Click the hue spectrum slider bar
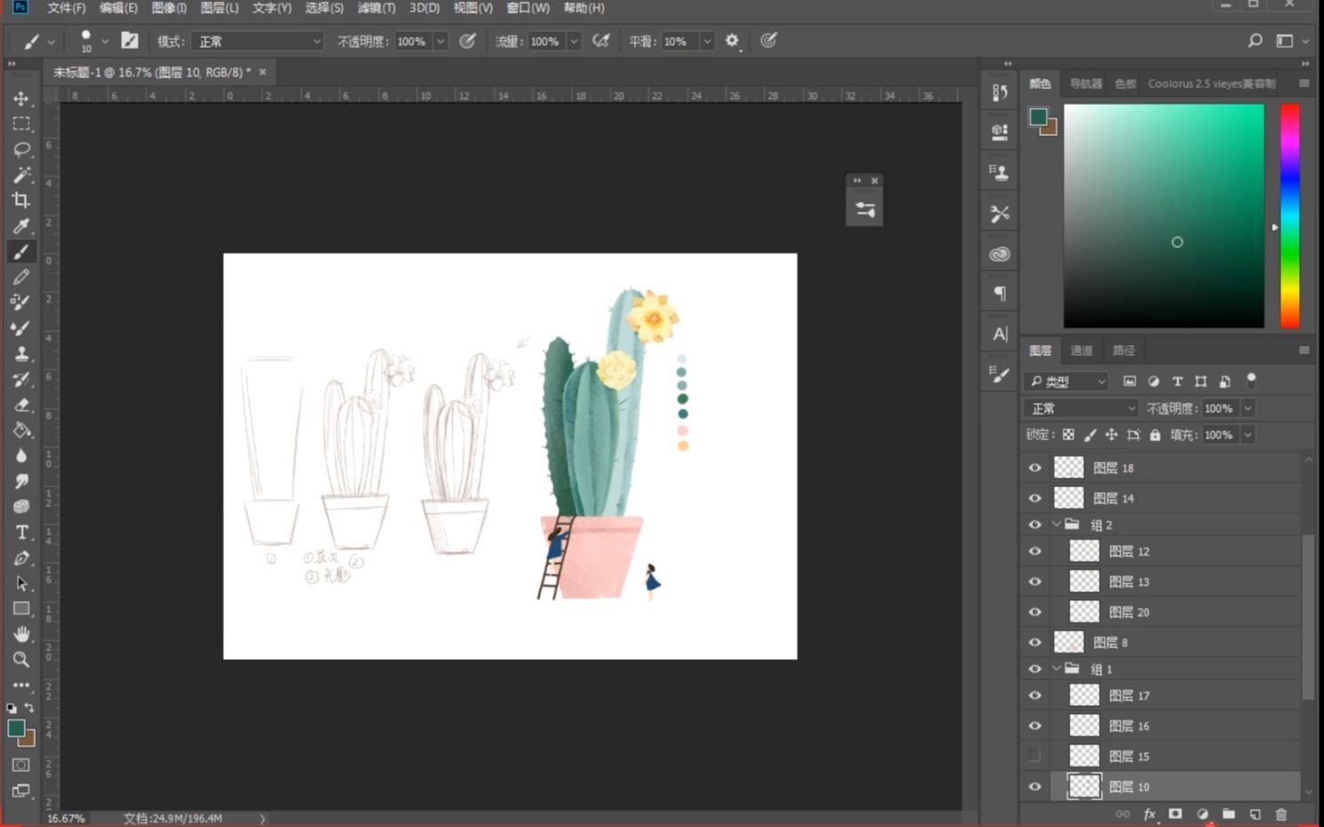 click(x=1289, y=215)
